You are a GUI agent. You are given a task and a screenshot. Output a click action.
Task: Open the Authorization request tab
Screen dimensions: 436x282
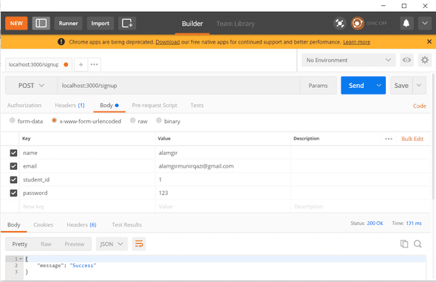[x=24, y=106]
